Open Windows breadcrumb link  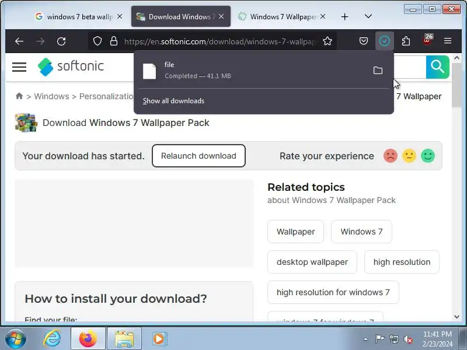51,96
